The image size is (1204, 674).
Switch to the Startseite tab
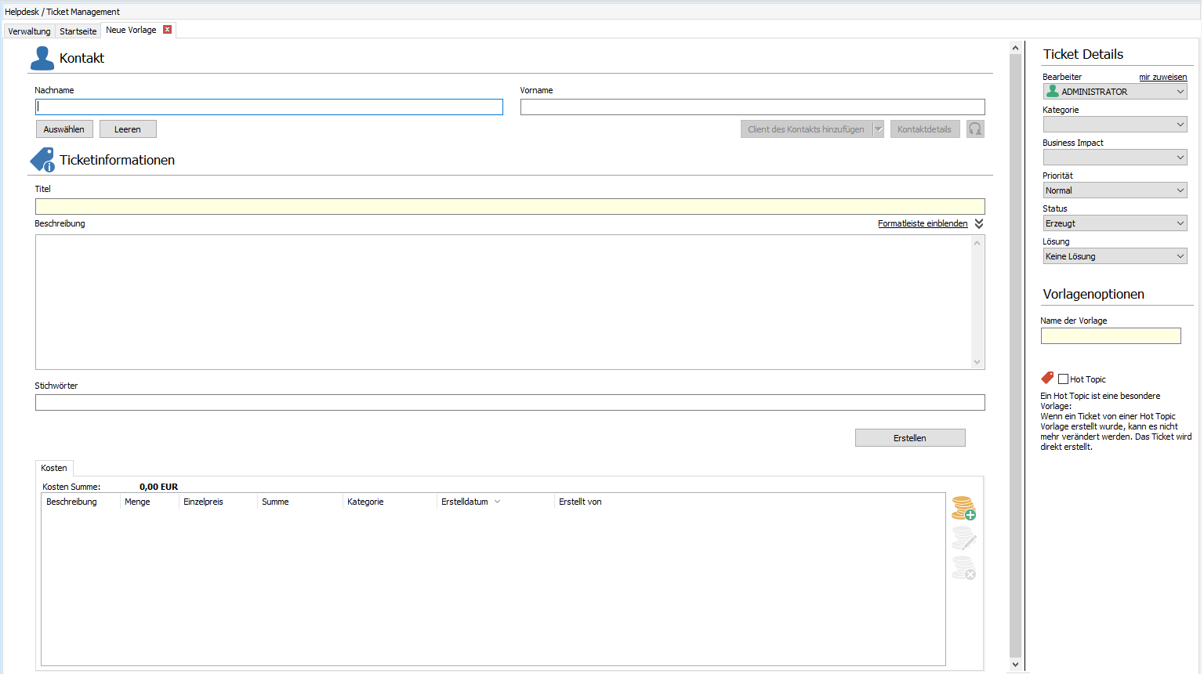click(78, 31)
